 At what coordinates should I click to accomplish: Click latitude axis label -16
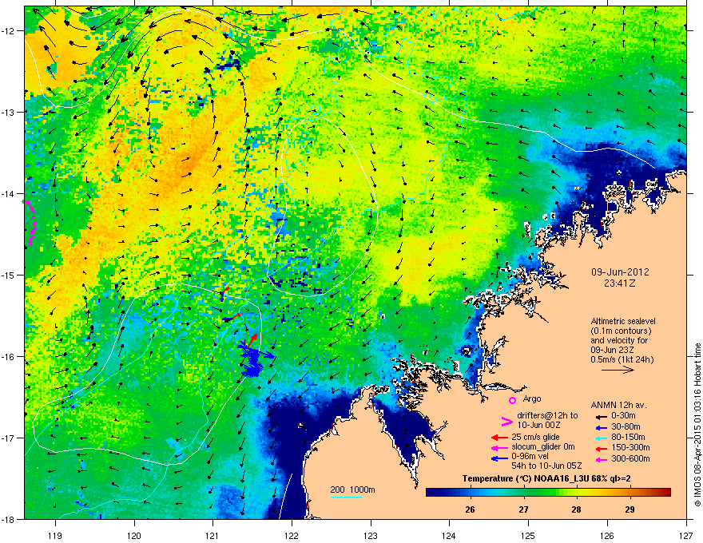(9, 357)
